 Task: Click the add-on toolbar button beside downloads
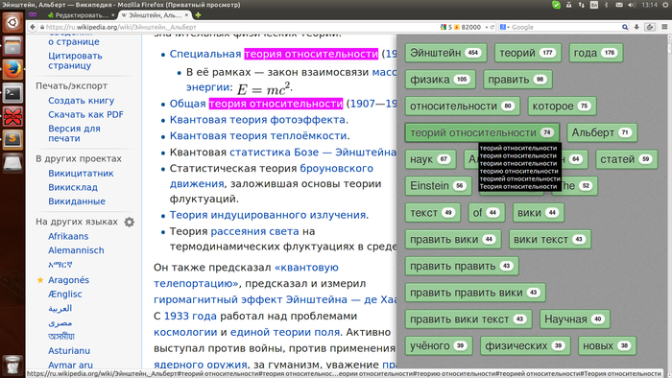click(x=650, y=27)
